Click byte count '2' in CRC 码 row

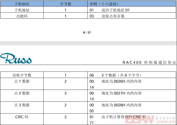tap(65, 117)
